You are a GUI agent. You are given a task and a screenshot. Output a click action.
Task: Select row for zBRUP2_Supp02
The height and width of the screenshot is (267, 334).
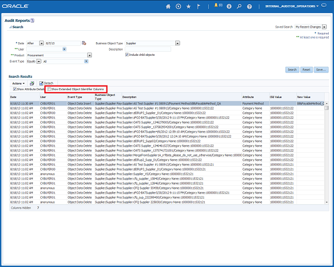(x=167, y=141)
